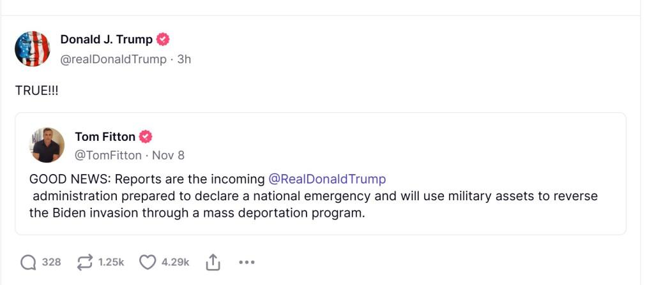Click the 1.25k repost count
Viewport: 654px width, 285px height.
[x=111, y=262]
